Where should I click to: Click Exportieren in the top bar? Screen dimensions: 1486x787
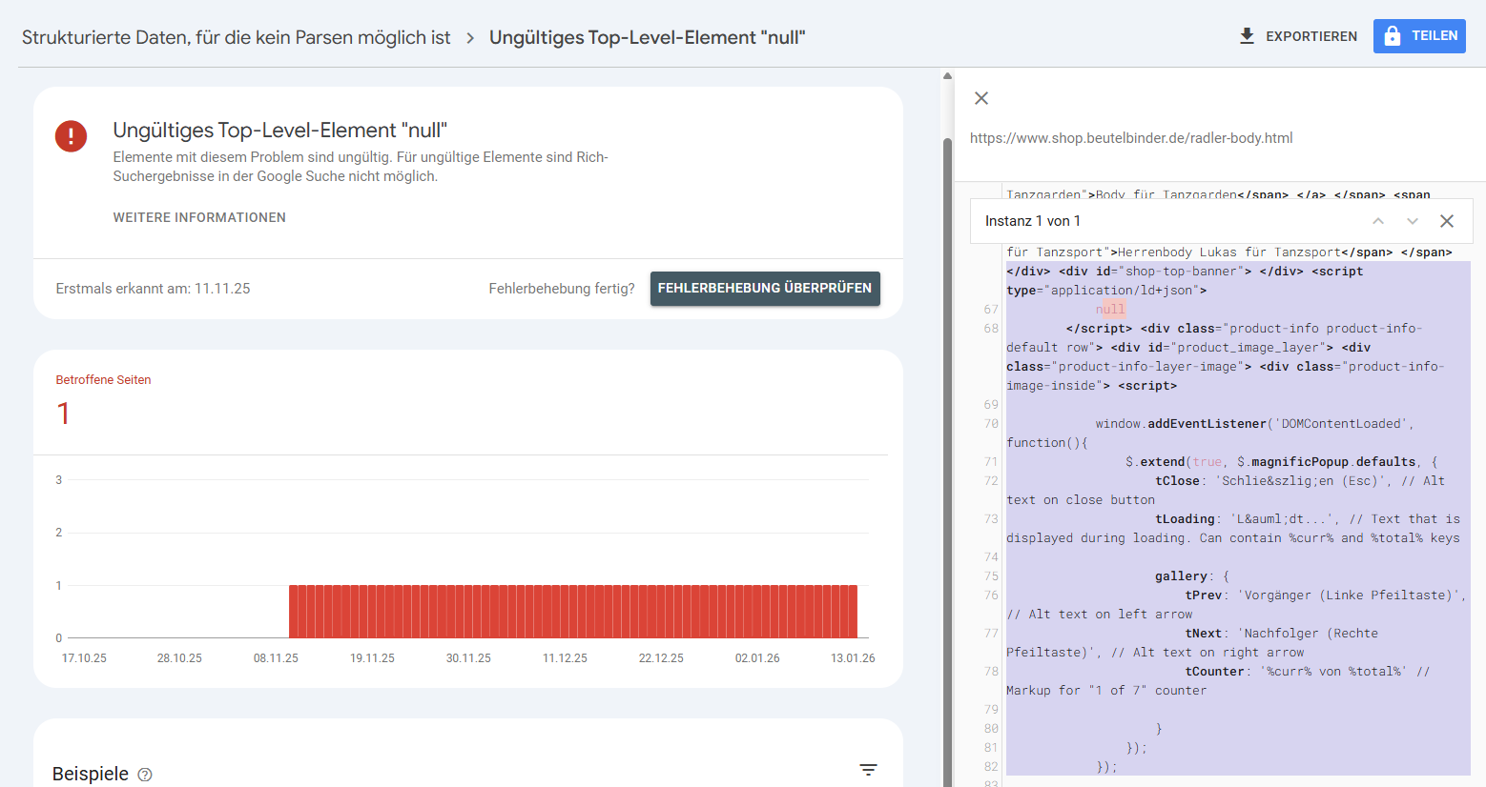tap(1311, 36)
